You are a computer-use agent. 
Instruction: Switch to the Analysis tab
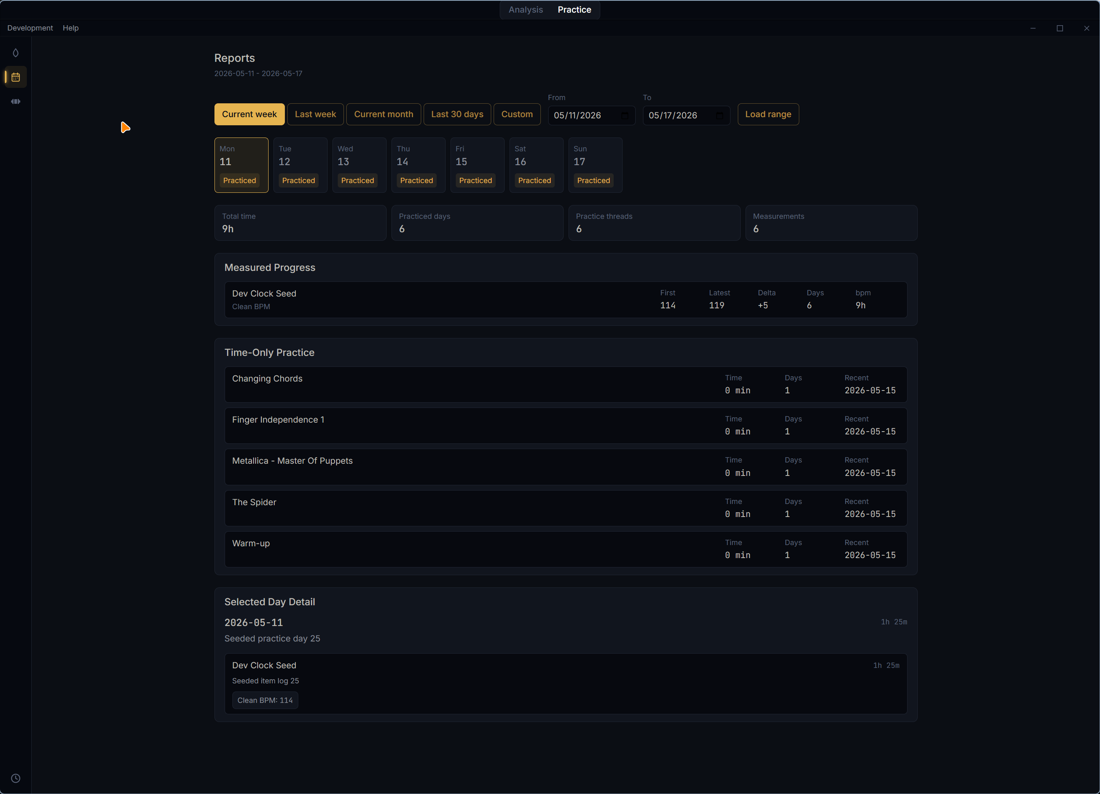pos(525,10)
